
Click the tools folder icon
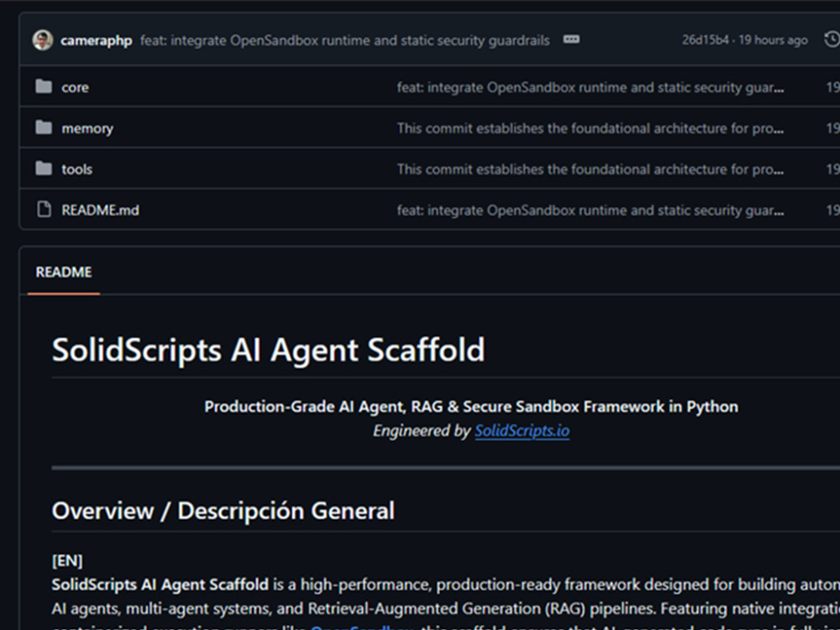pos(44,169)
